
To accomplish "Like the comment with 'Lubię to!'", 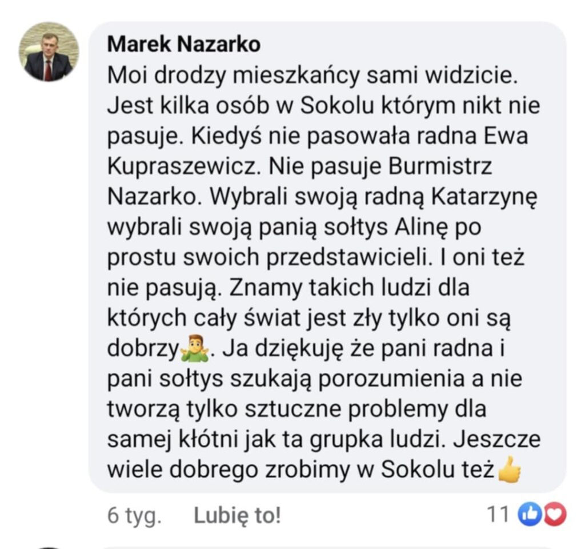I will 237,516.
